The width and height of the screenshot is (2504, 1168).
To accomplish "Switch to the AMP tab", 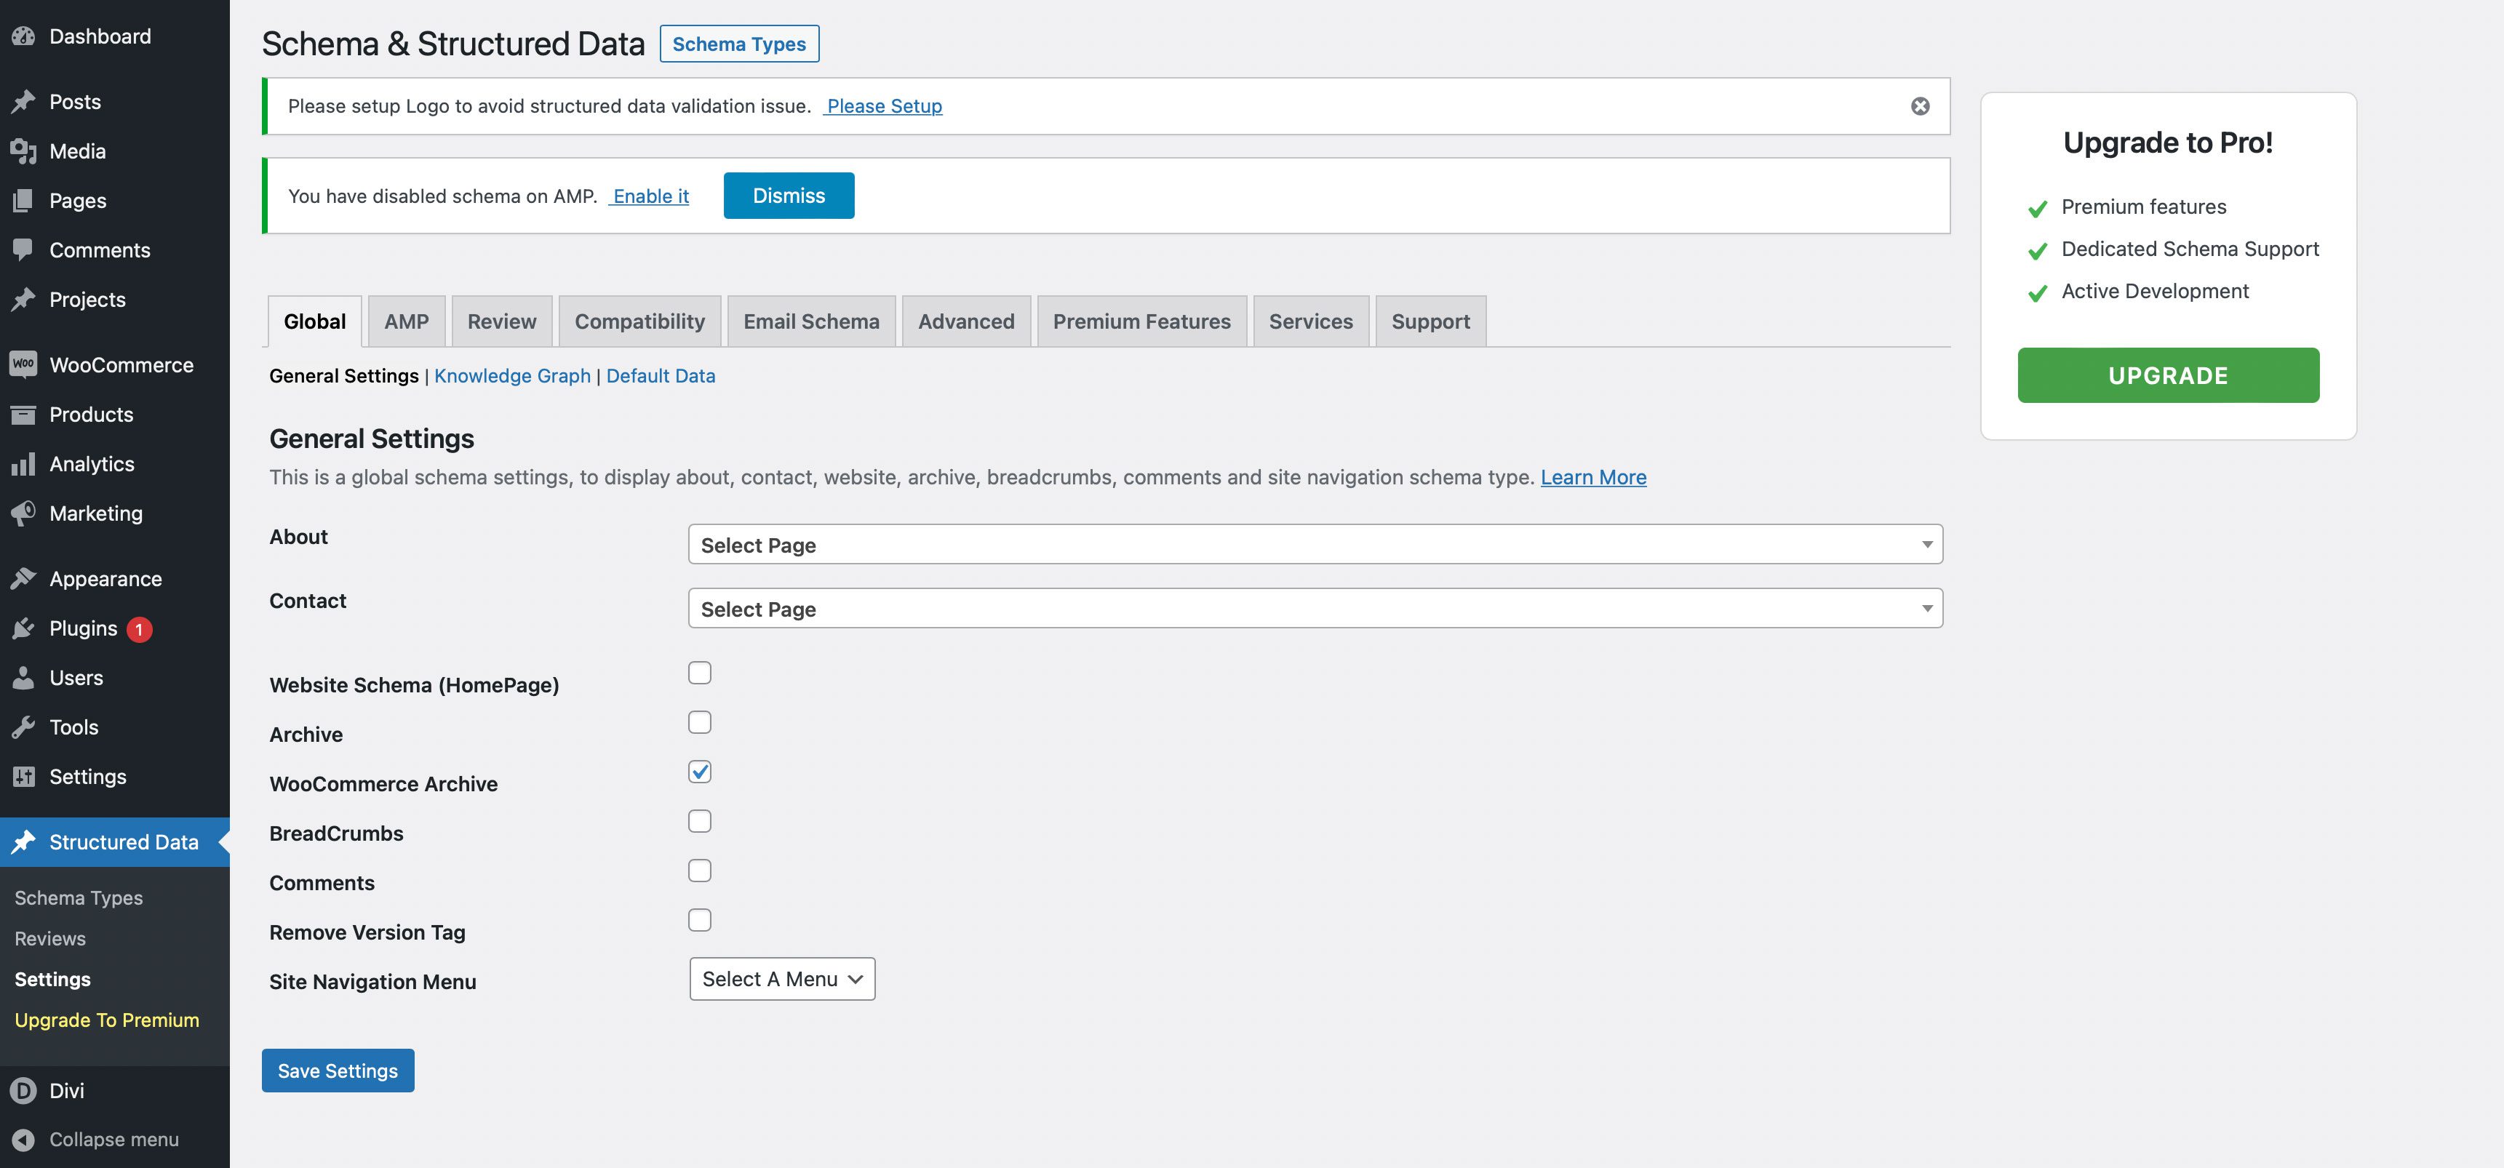I will [x=406, y=319].
